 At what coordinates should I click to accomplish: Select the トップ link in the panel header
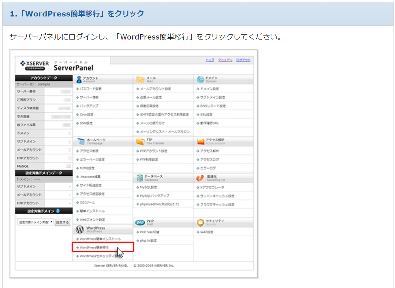pyautogui.click(x=210, y=60)
